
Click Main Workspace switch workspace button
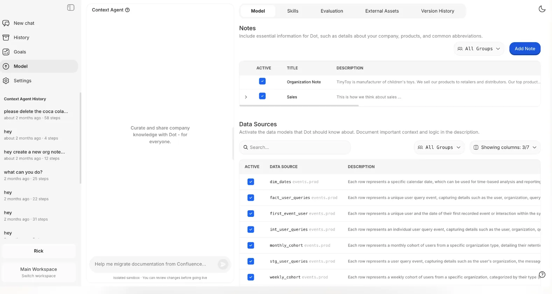(39, 272)
